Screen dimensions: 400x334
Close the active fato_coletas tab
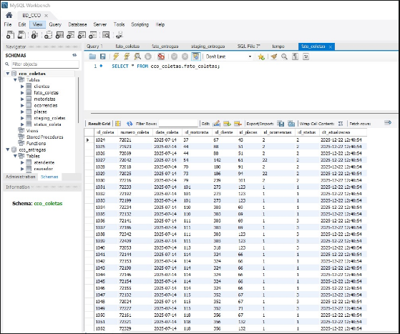click(x=331, y=47)
